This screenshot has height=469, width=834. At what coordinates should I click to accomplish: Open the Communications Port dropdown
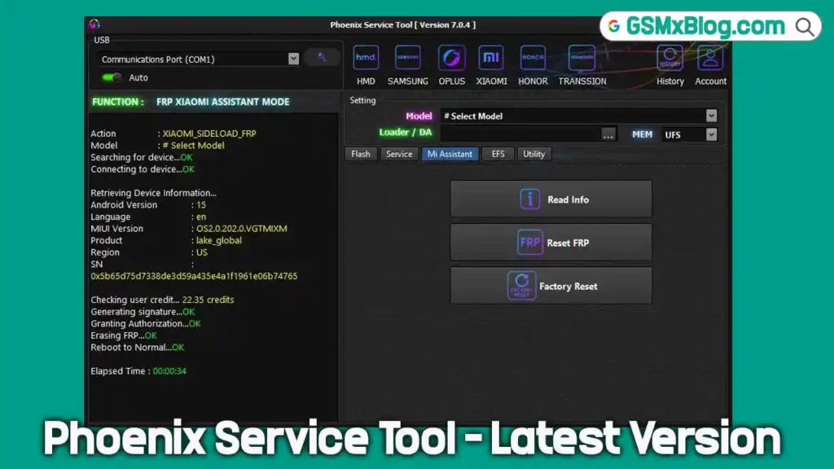click(293, 58)
